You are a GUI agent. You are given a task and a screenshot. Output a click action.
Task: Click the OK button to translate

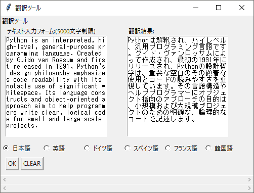[12, 164]
